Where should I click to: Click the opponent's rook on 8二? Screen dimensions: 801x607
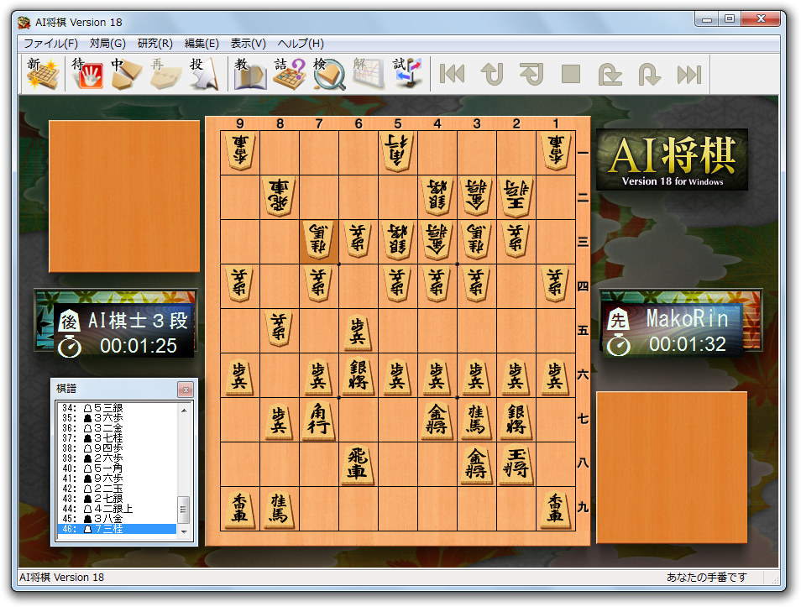279,196
